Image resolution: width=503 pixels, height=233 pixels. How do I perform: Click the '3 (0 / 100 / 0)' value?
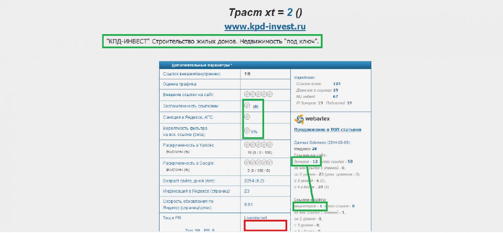pos(259,170)
